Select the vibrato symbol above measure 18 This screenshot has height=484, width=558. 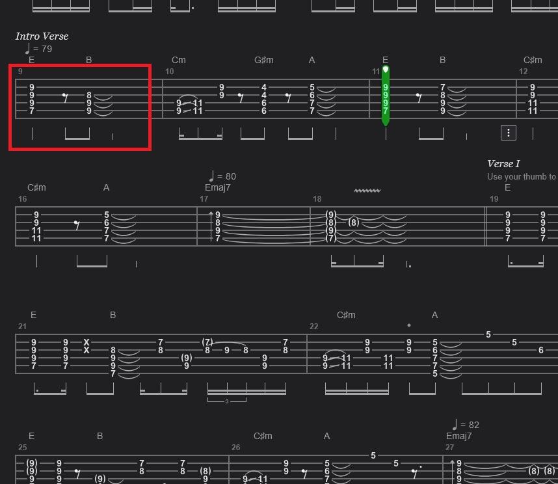pos(367,191)
